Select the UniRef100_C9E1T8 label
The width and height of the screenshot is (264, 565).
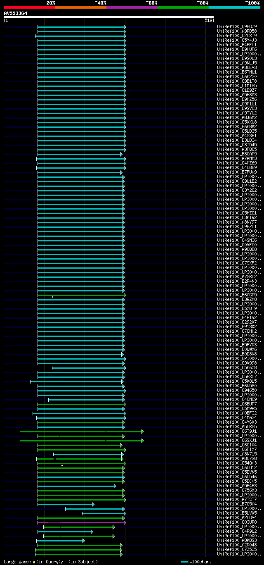click(x=237, y=81)
